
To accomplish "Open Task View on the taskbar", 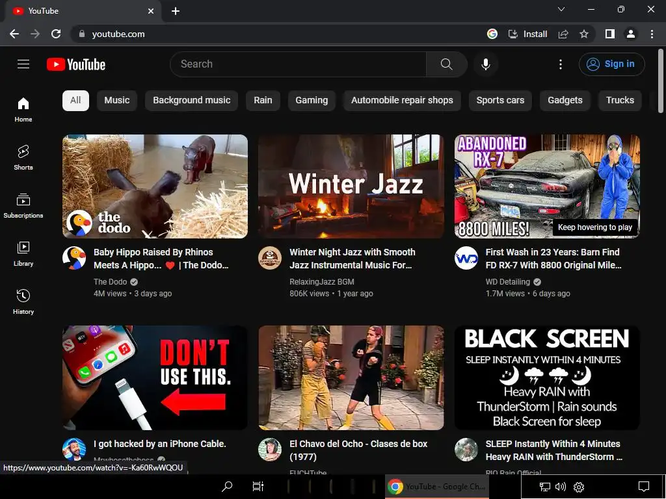I will 258,486.
